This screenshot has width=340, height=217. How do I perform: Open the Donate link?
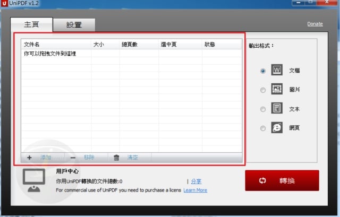(x=314, y=24)
